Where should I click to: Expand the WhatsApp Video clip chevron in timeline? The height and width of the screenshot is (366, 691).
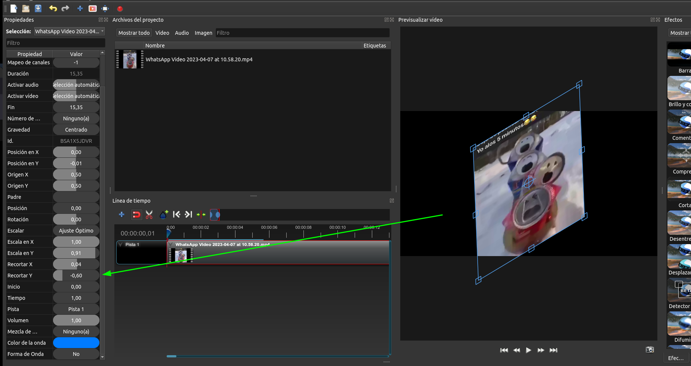coord(171,244)
